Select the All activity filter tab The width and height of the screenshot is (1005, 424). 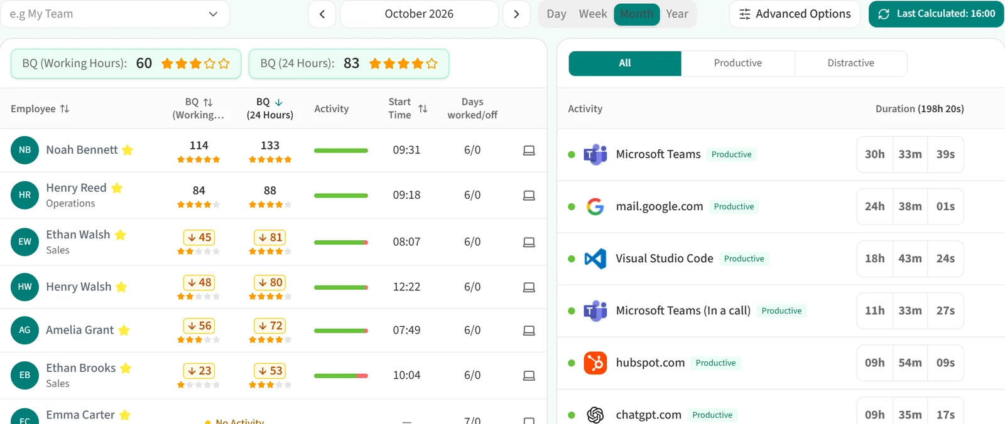pos(625,63)
